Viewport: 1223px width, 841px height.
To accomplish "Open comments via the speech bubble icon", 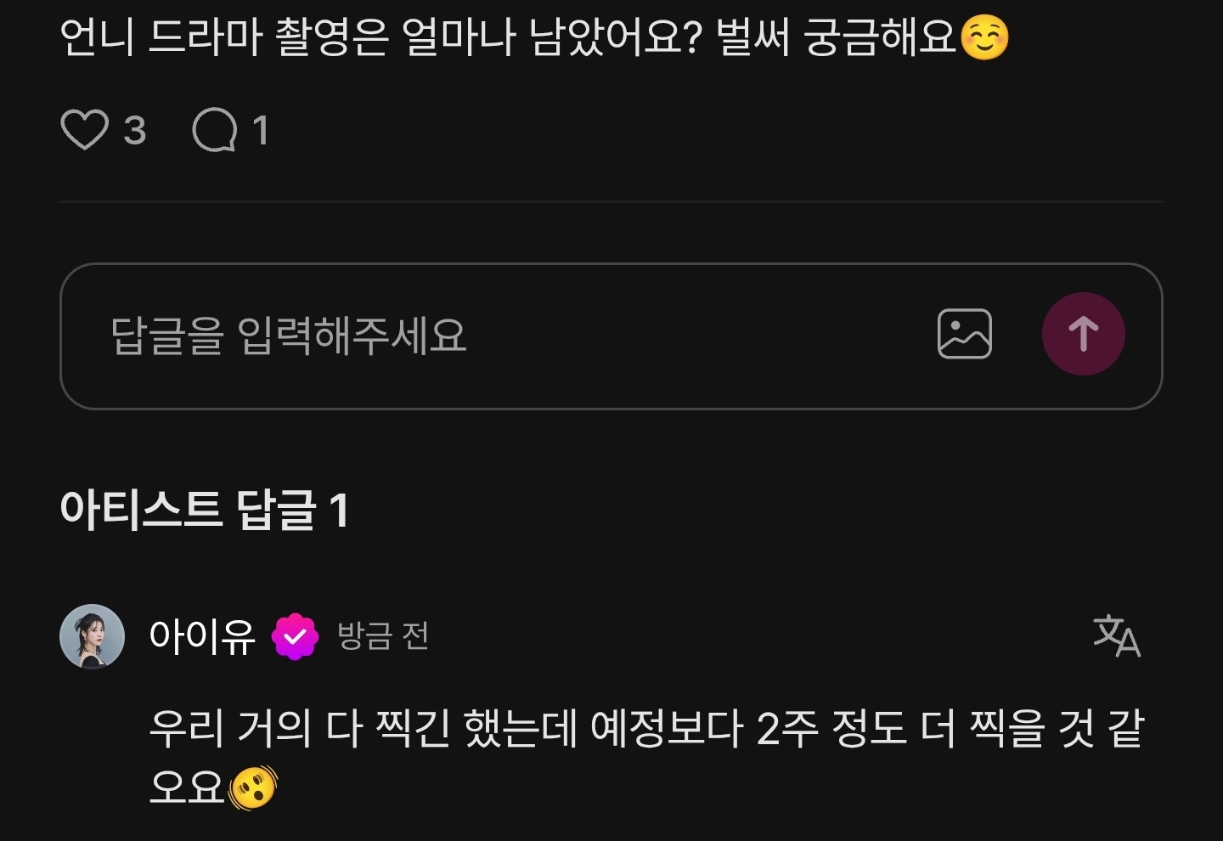I will point(215,130).
